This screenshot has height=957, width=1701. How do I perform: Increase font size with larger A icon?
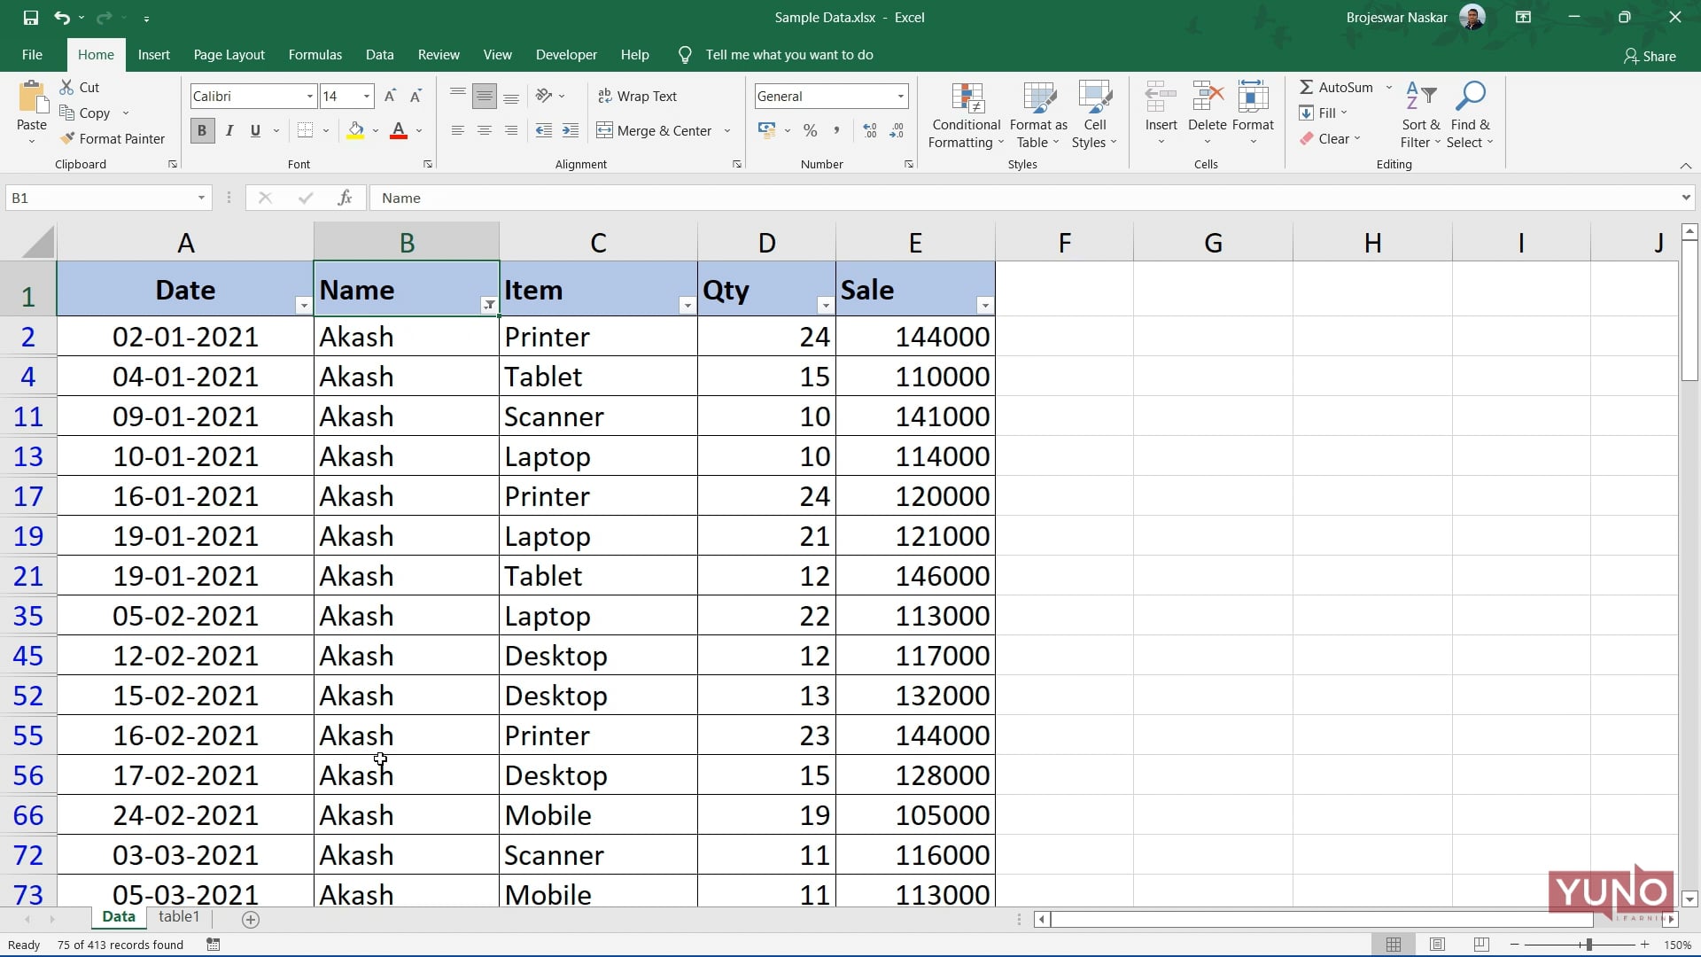[x=390, y=96]
